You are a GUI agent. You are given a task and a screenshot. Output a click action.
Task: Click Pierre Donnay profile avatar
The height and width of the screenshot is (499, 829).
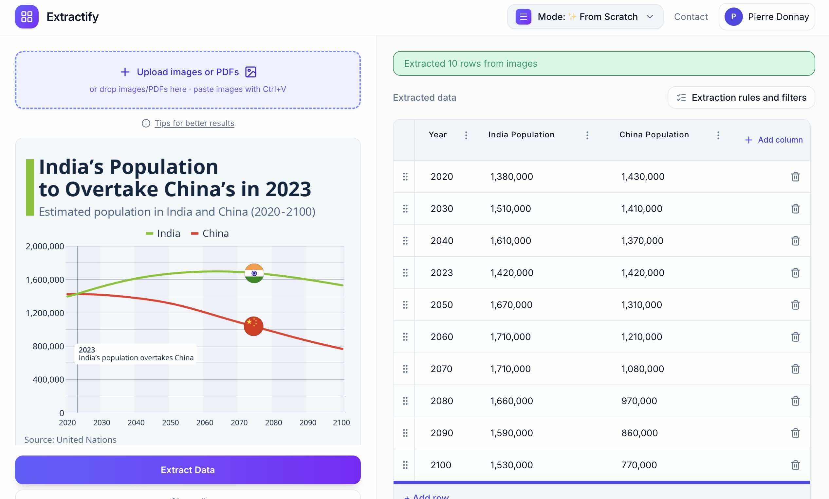[x=733, y=17]
